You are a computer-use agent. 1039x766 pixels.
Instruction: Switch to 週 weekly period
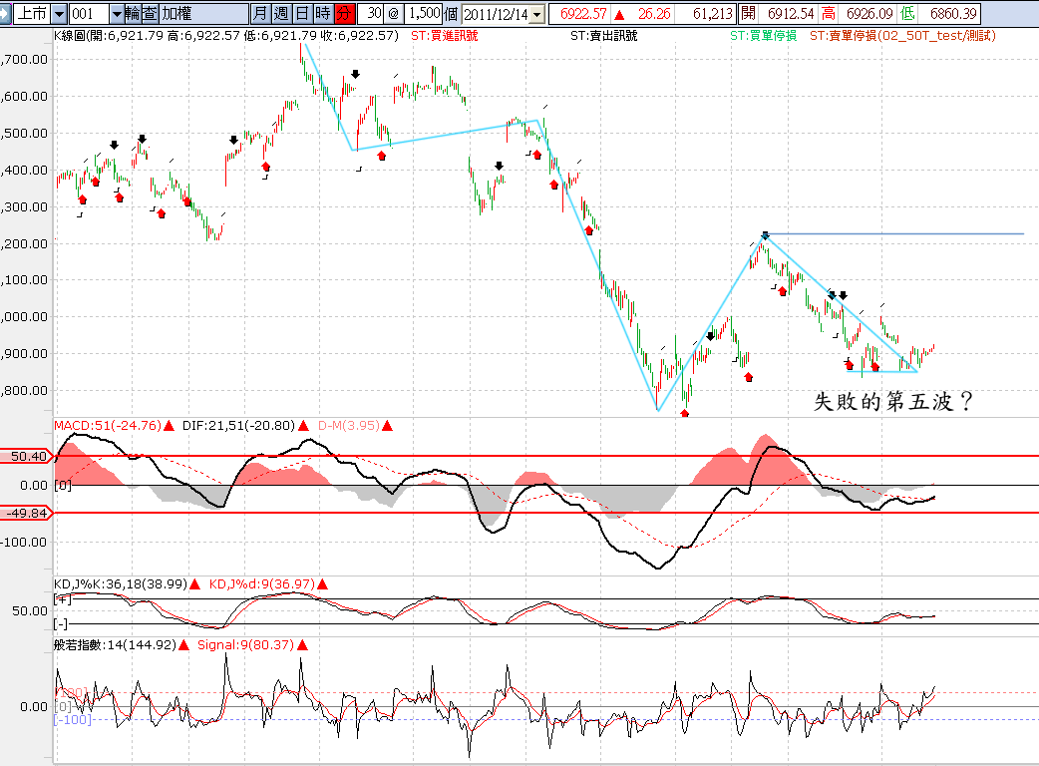[281, 13]
